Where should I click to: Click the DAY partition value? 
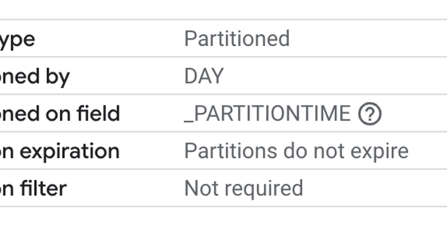pos(204,76)
